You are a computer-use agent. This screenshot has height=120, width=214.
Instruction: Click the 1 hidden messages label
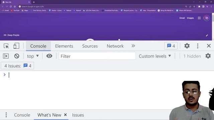tap(192, 56)
